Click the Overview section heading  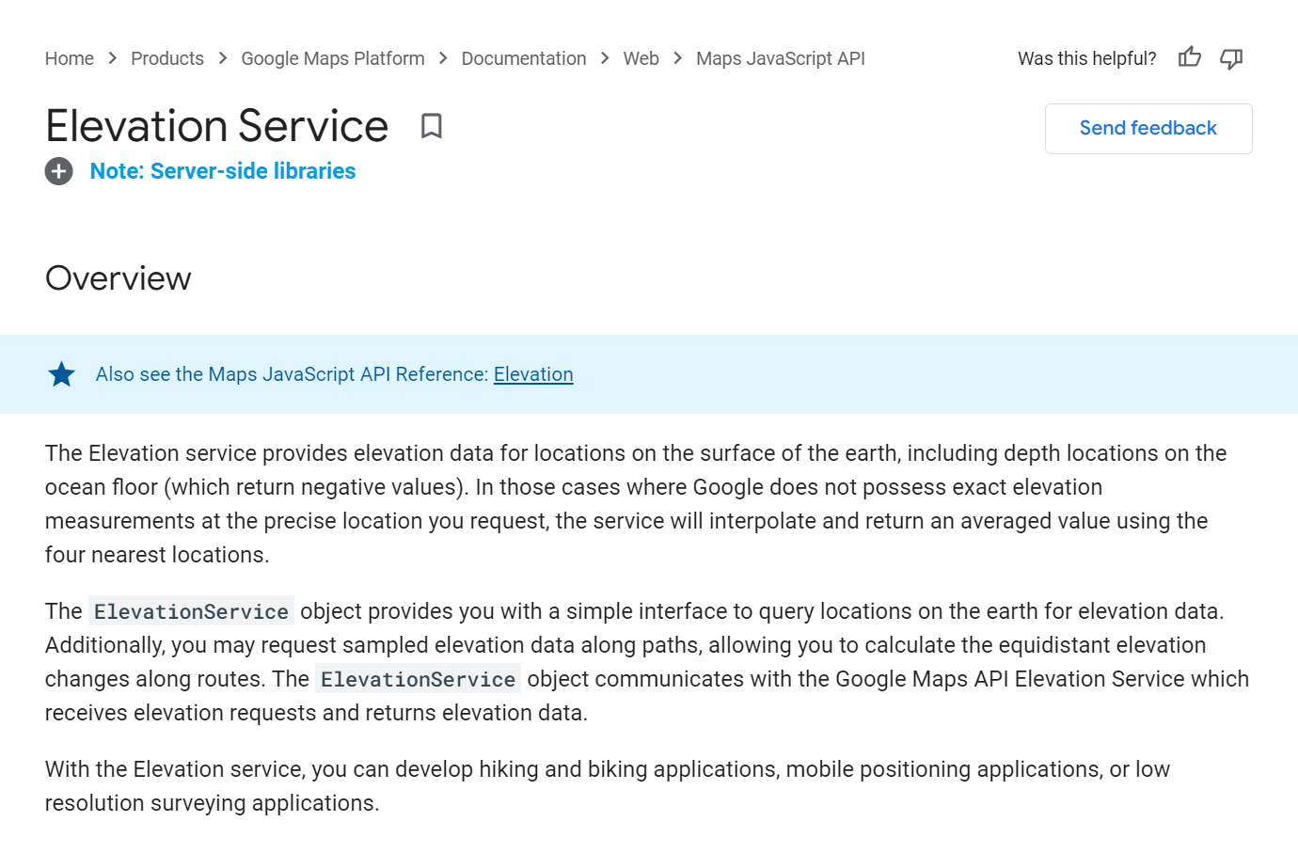(x=118, y=277)
